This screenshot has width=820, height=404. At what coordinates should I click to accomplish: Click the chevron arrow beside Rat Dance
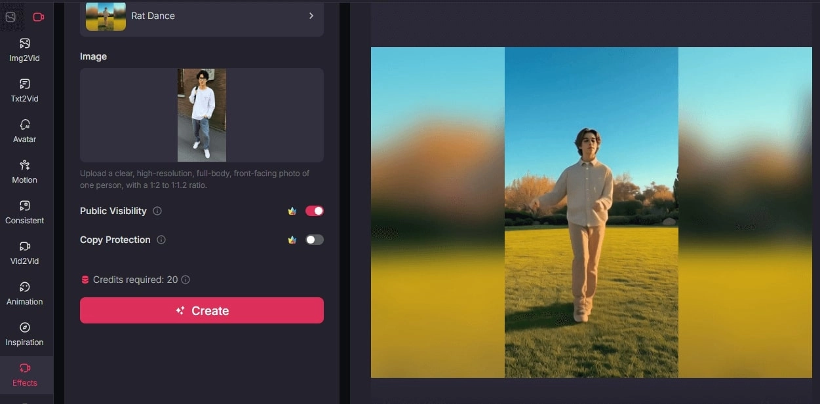pyautogui.click(x=311, y=16)
